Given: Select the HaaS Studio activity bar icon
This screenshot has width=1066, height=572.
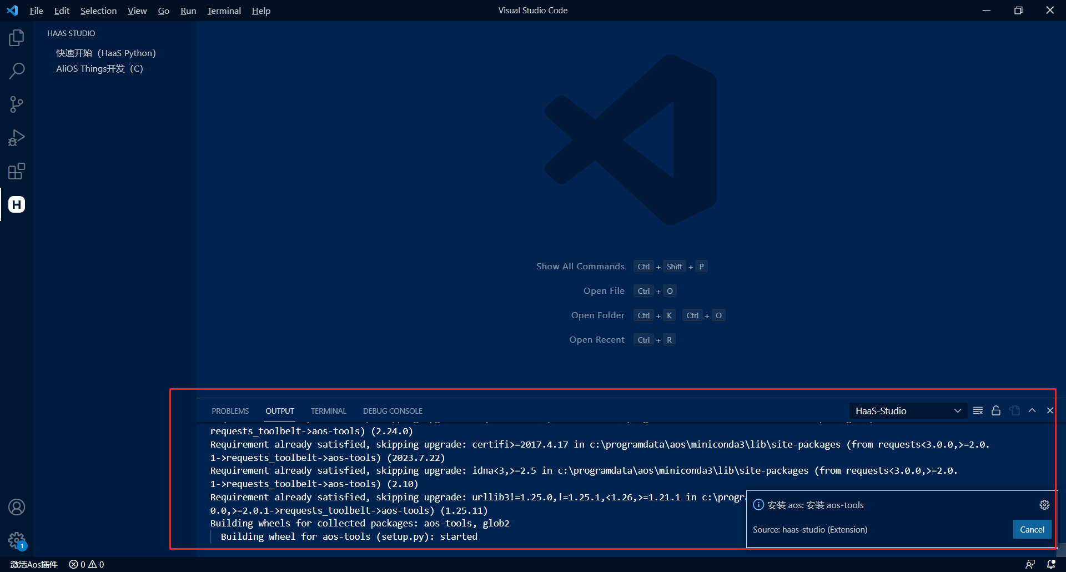Looking at the screenshot, I should pos(17,204).
